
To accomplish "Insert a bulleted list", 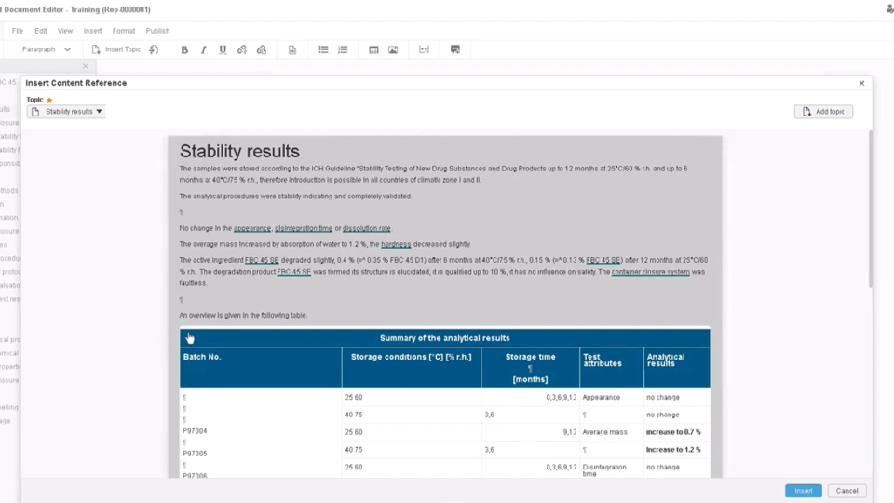I will click(323, 49).
